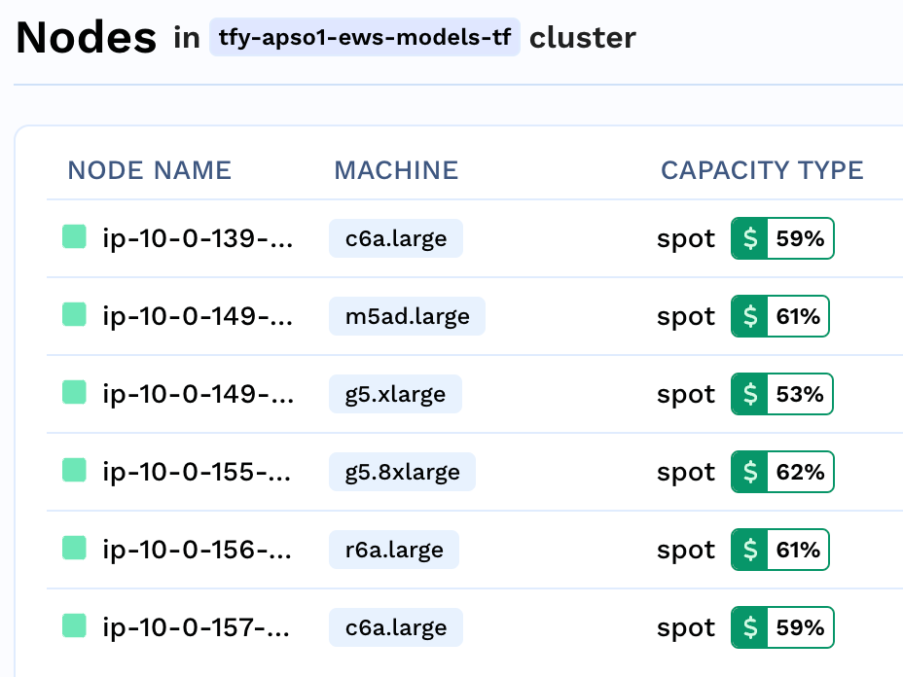
Task: Open node ip-10-0-155 from the list
Action: [197, 473]
